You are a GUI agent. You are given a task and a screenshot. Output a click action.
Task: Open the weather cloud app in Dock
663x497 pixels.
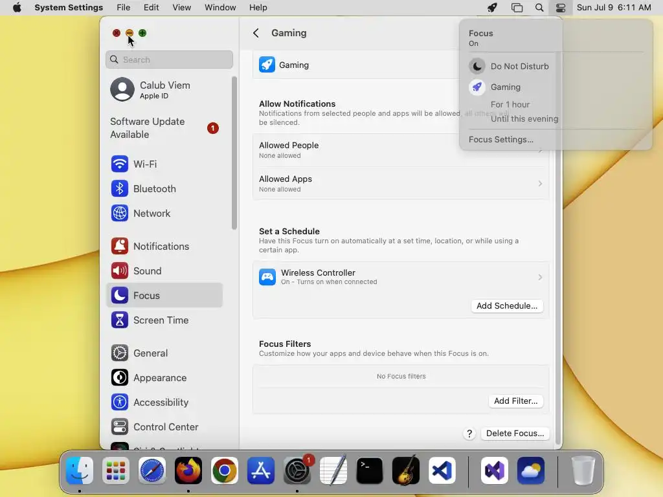(531, 470)
